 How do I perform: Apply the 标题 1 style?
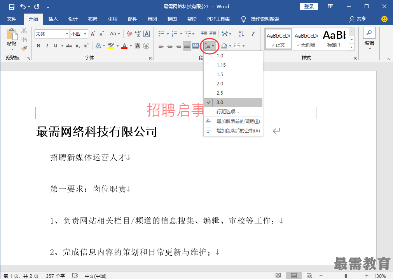(334, 39)
